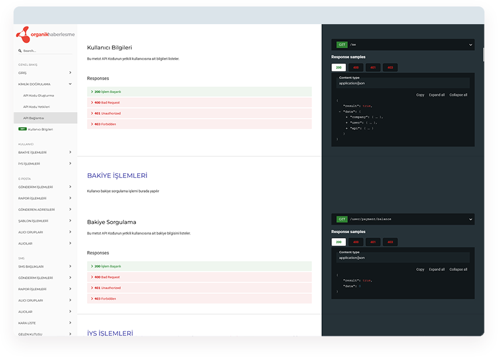
Task: Expand the "user" node in JSON response
Action: click(347, 122)
